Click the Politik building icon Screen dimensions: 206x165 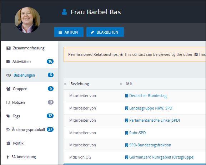[8, 143]
